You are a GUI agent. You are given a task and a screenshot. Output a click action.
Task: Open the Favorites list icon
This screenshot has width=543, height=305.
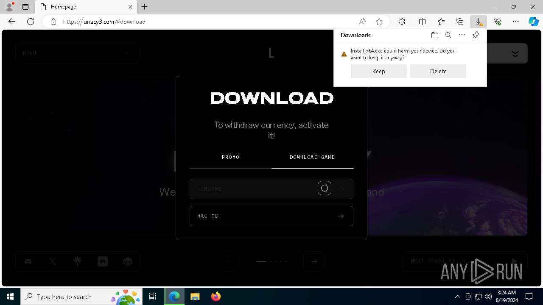coord(441,22)
